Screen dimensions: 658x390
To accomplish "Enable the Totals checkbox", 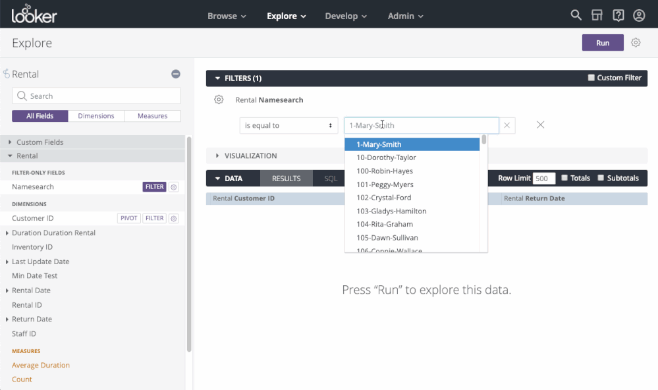I will click(x=564, y=178).
